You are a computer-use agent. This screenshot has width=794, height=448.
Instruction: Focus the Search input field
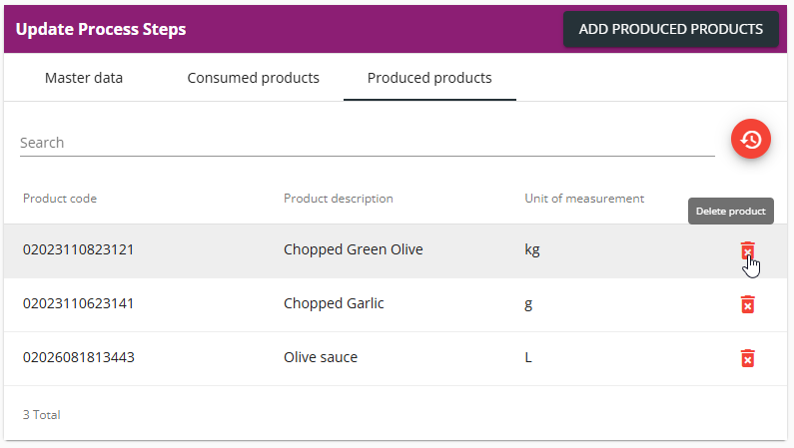pyautogui.click(x=368, y=143)
